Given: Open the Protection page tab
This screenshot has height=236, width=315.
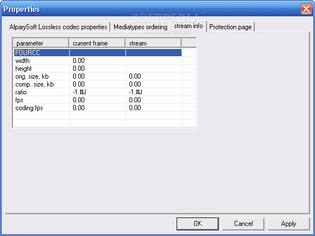Looking at the screenshot, I should click(x=231, y=27).
